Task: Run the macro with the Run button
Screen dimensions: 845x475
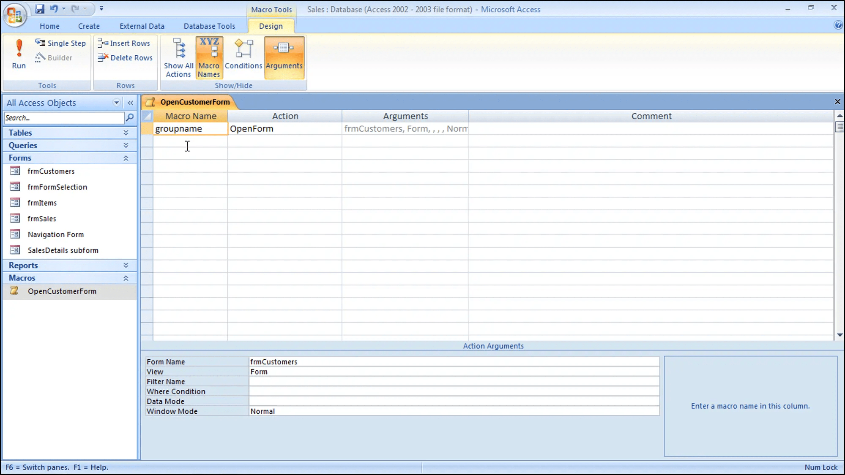Action: tap(19, 53)
